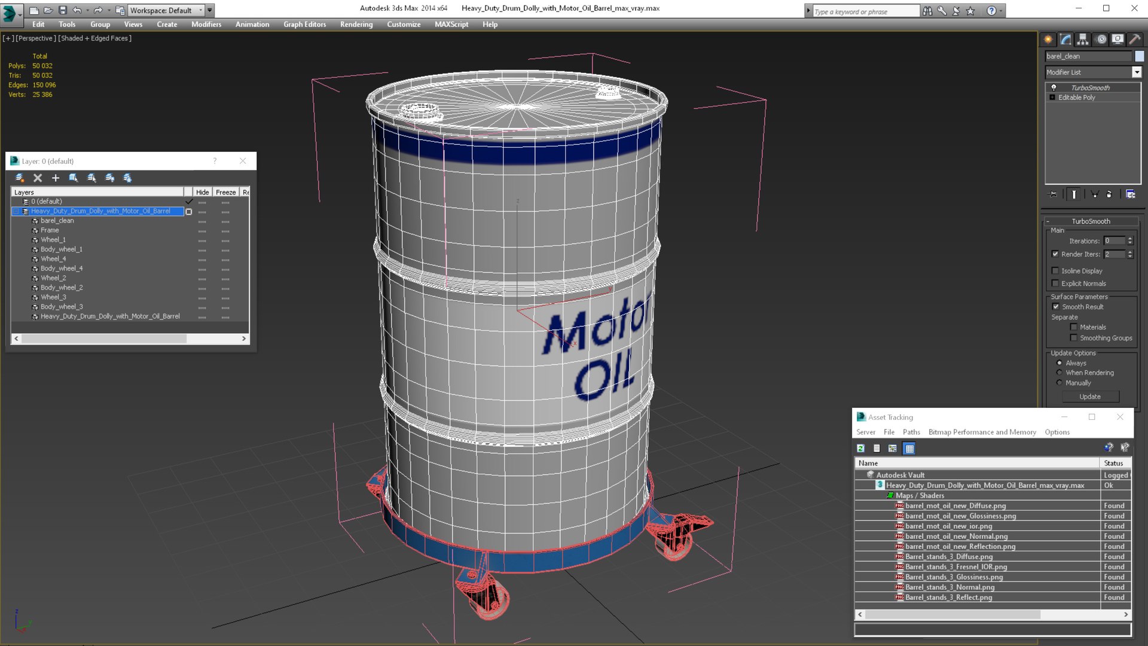Image resolution: width=1148 pixels, height=646 pixels.
Task: Click Table View icon in Asset Tracking toolbar
Action: [x=909, y=449]
